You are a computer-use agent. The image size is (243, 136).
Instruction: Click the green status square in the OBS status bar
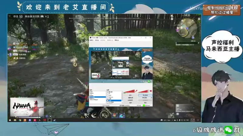pos(144,105)
